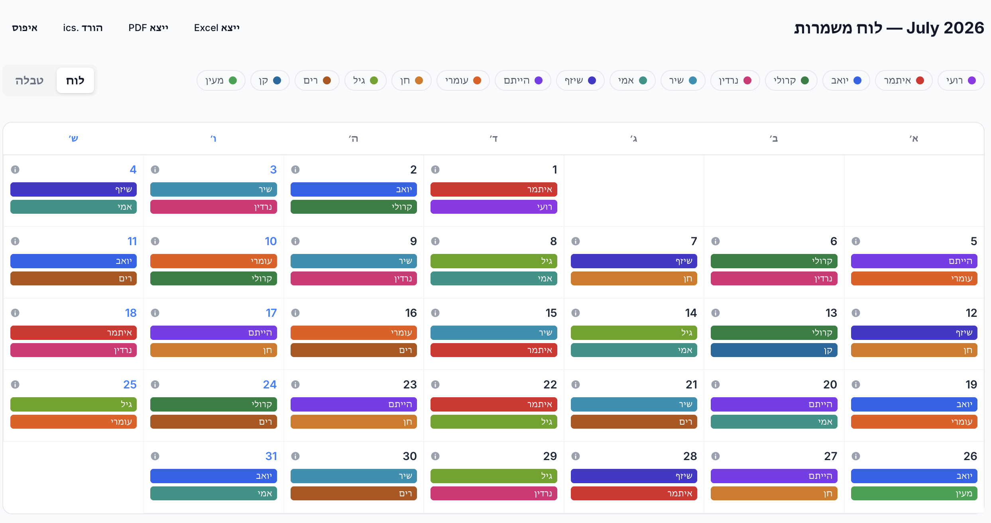Click the info icon on day 15

click(435, 313)
